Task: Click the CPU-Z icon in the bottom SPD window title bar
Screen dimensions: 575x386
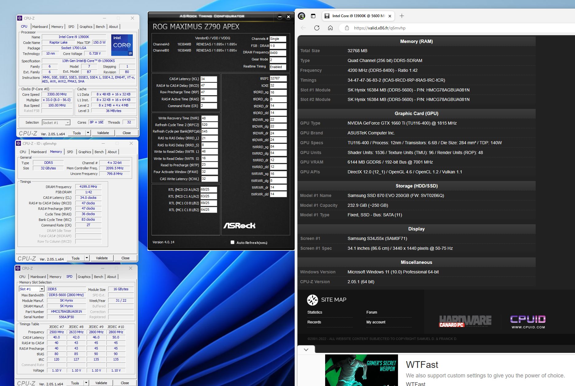Action: coord(18,268)
